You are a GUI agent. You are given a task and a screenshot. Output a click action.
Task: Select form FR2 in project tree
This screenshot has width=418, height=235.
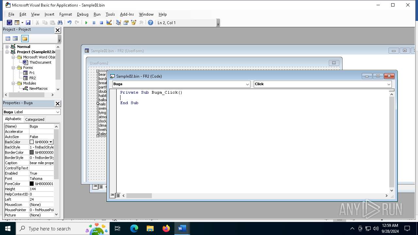32,78
